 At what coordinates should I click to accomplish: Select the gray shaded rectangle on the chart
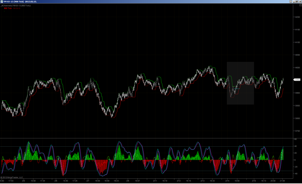tap(240, 83)
